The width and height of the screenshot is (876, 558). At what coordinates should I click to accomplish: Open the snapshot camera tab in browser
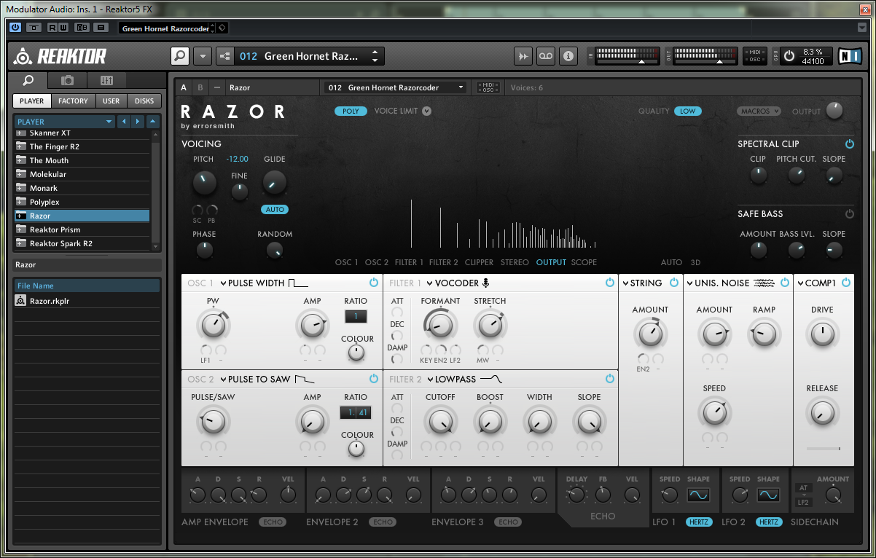click(x=67, y=80)
